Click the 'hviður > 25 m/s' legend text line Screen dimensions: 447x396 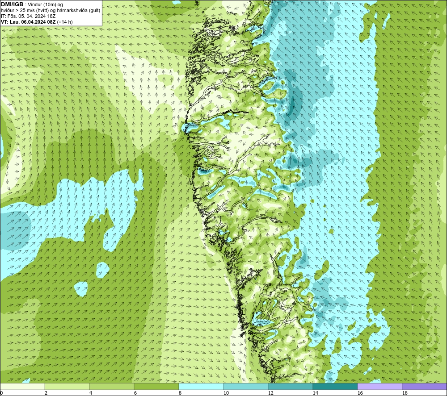click(x=51, y=11)
